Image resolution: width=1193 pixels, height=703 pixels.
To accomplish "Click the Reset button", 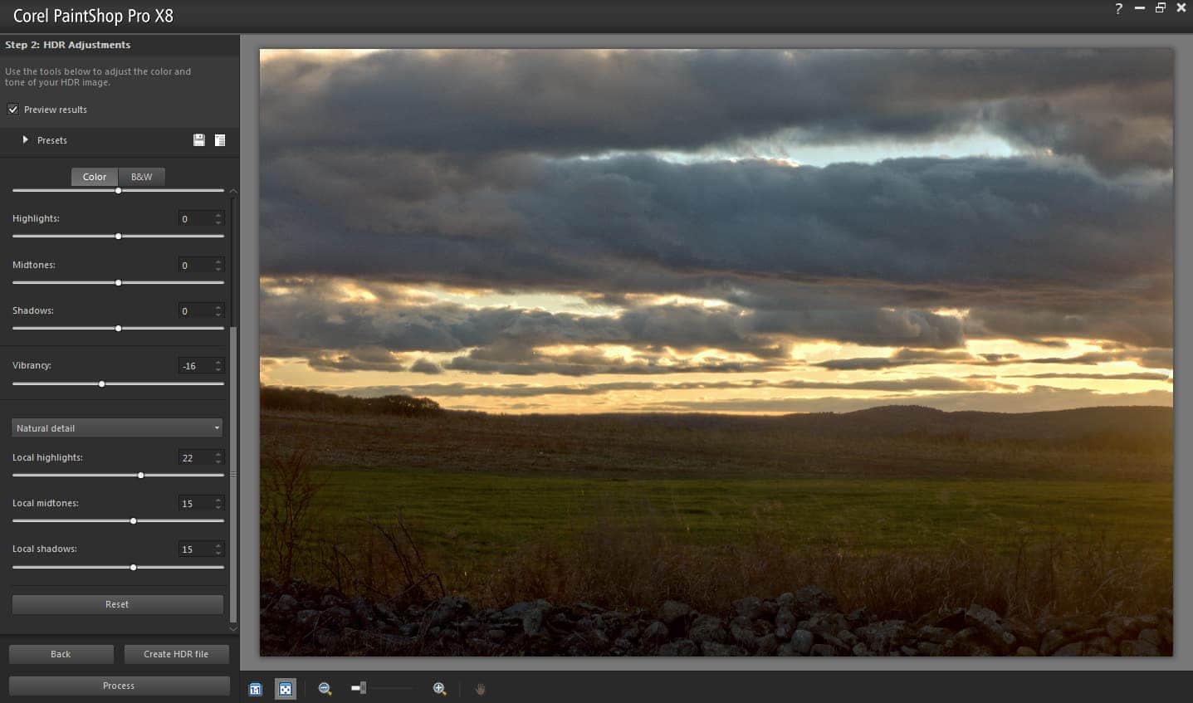I will pos(117,604).
